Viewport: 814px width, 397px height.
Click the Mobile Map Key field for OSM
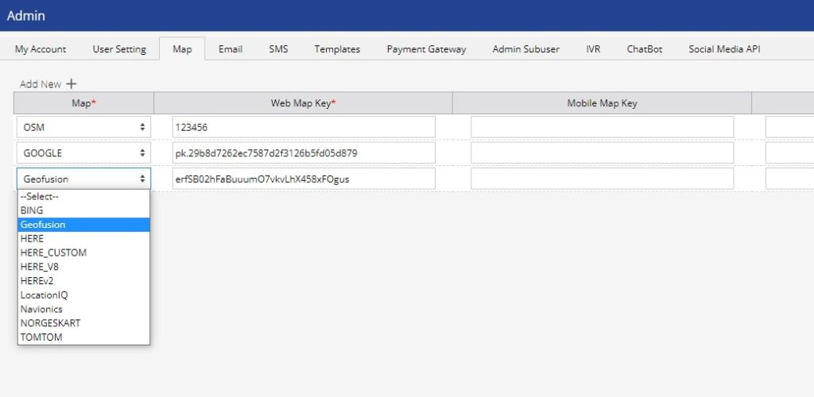(602, 127)
